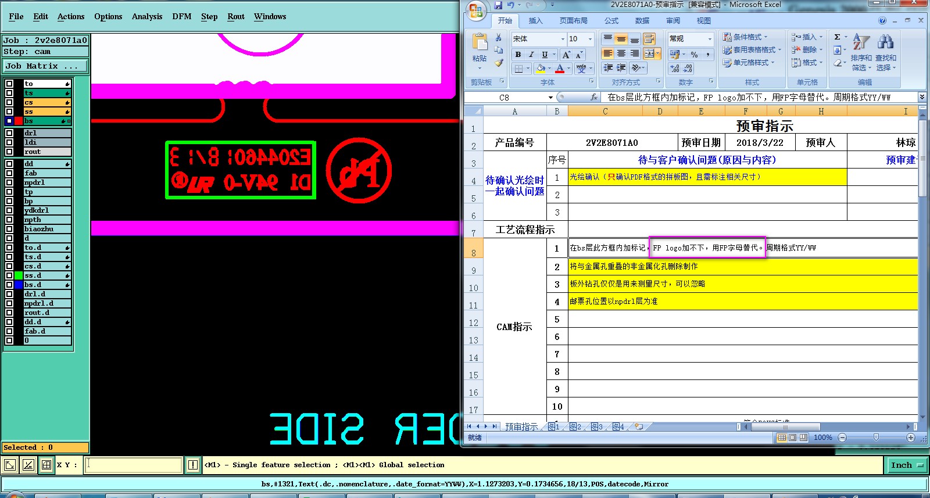Click the warning exclamation icon in CAM bar

(x=193, y=465)
